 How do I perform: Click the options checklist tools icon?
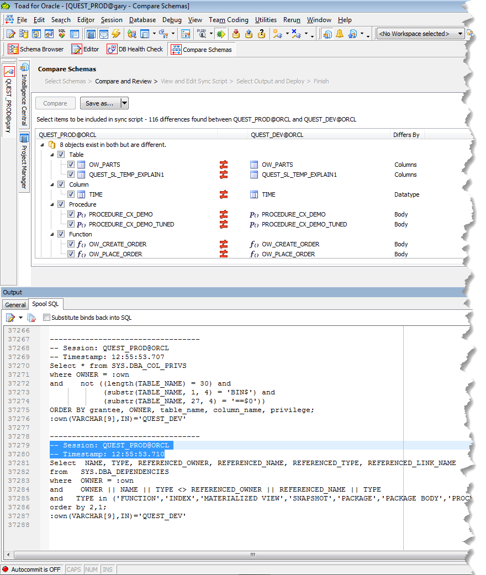186,34
